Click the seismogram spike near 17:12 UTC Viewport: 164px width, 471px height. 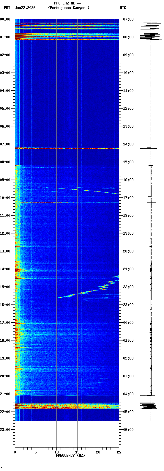pos(151,201)
